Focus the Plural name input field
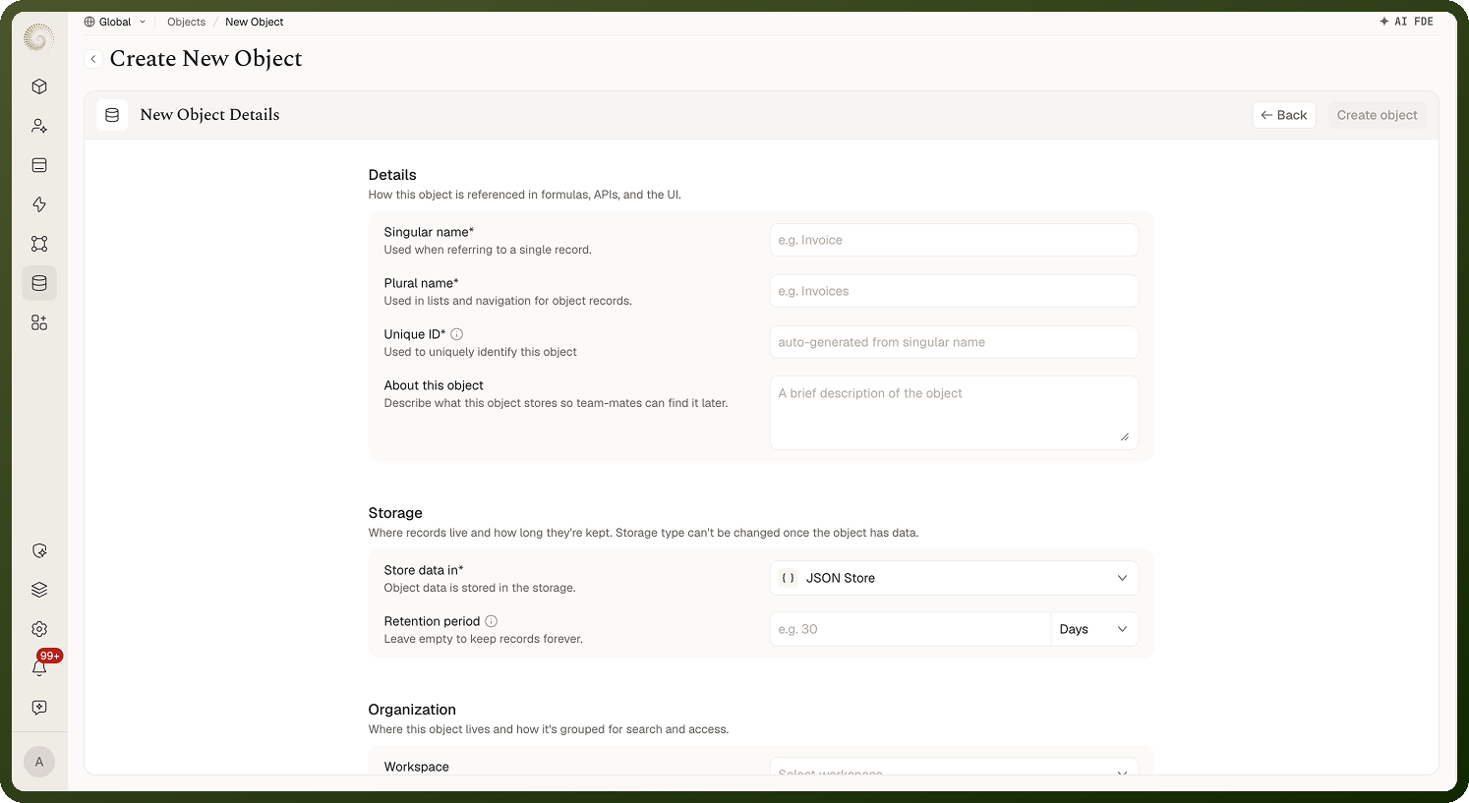Viewport: 1469px width, 803px height. [954, 291]
